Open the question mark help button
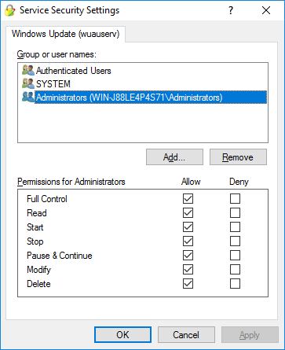Viewport: 285px width, 350px height. coord(231,10)
